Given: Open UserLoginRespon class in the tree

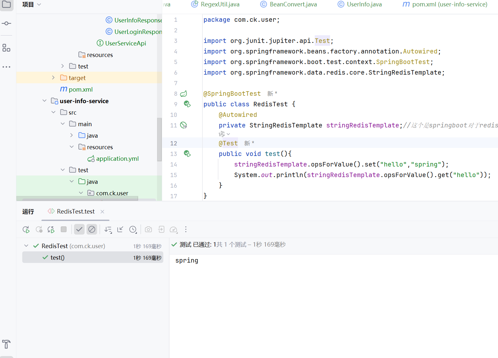Looking at the screenshot, I should [x=134, y=32].
